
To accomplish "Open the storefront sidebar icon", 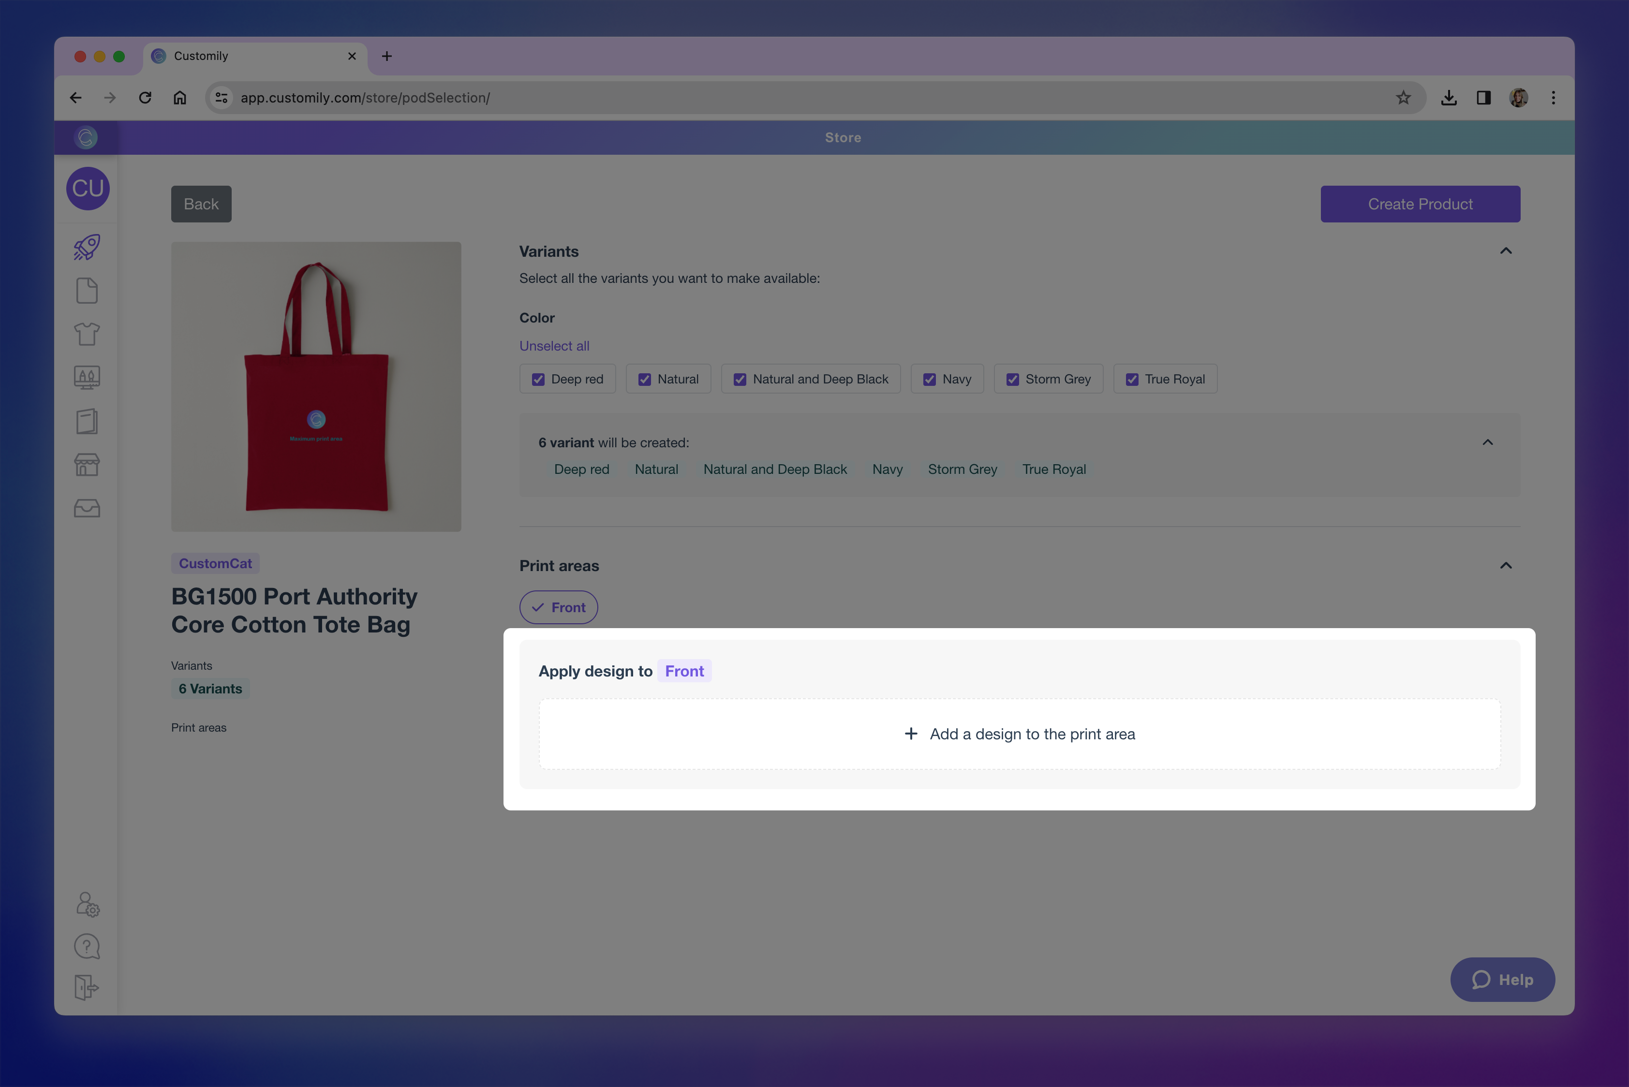I will 87,465.
